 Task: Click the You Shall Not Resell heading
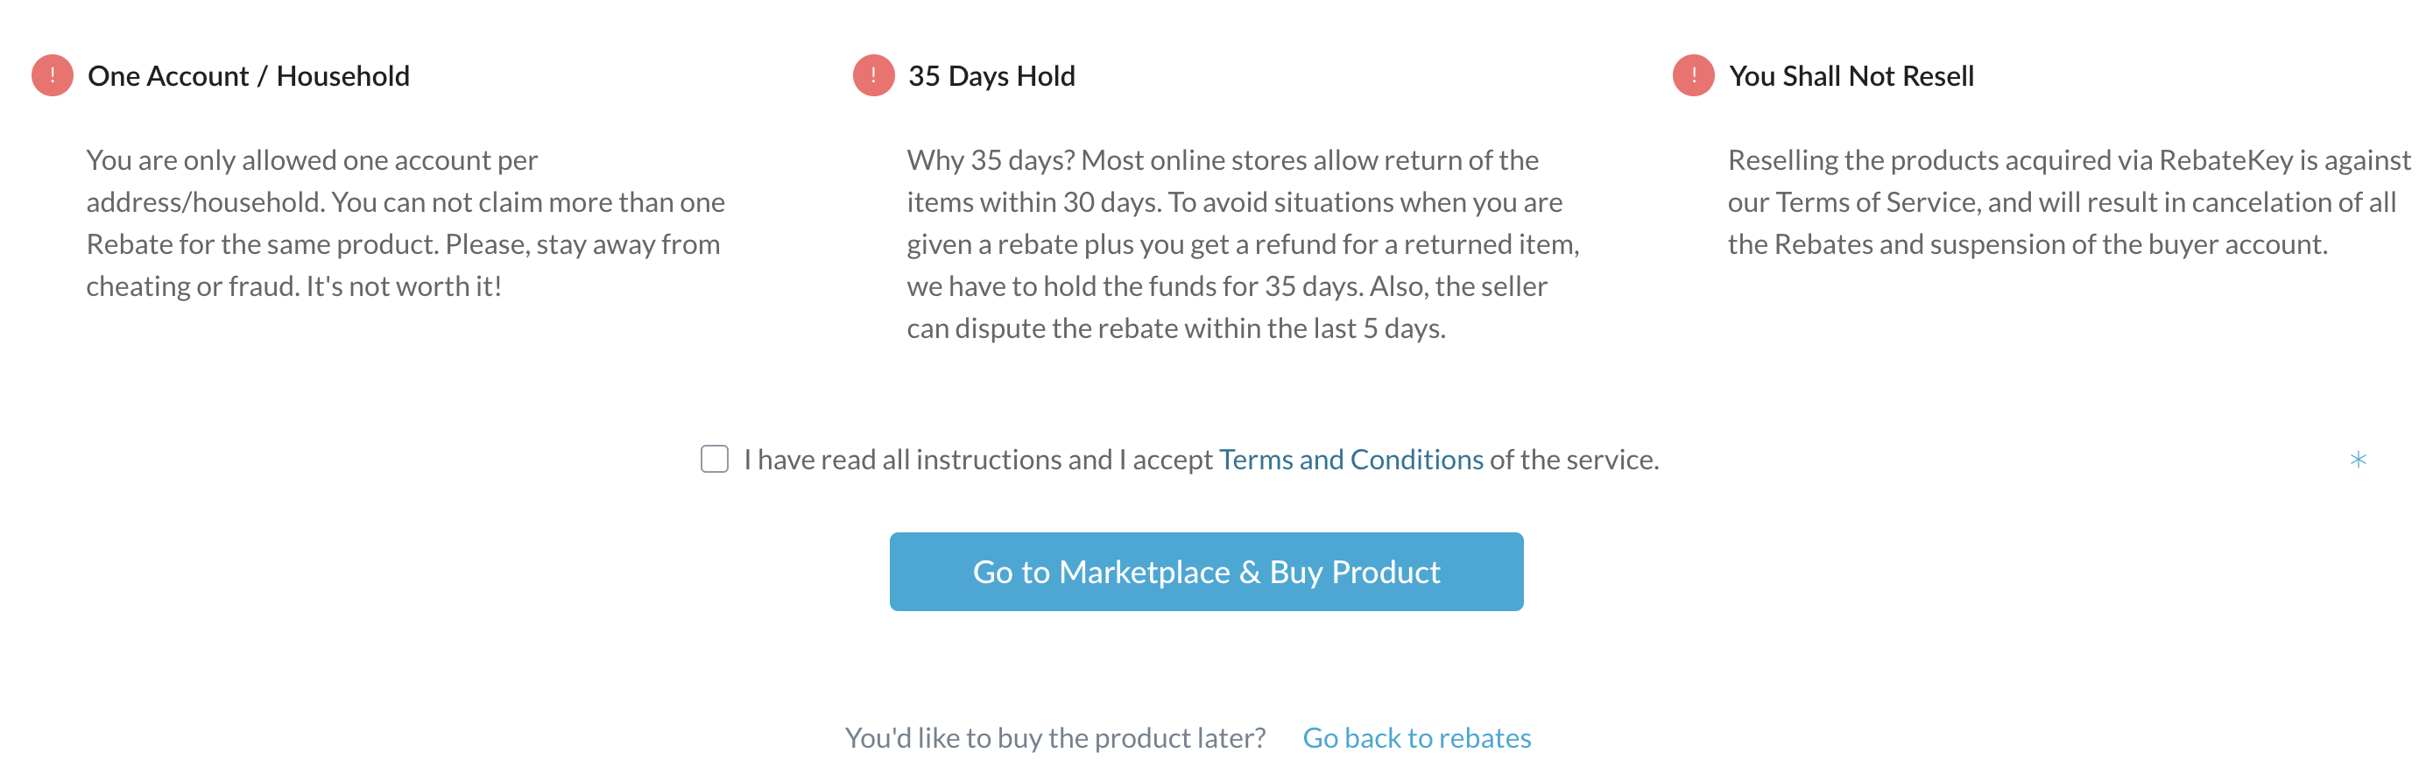click(x=1851, y=75)
